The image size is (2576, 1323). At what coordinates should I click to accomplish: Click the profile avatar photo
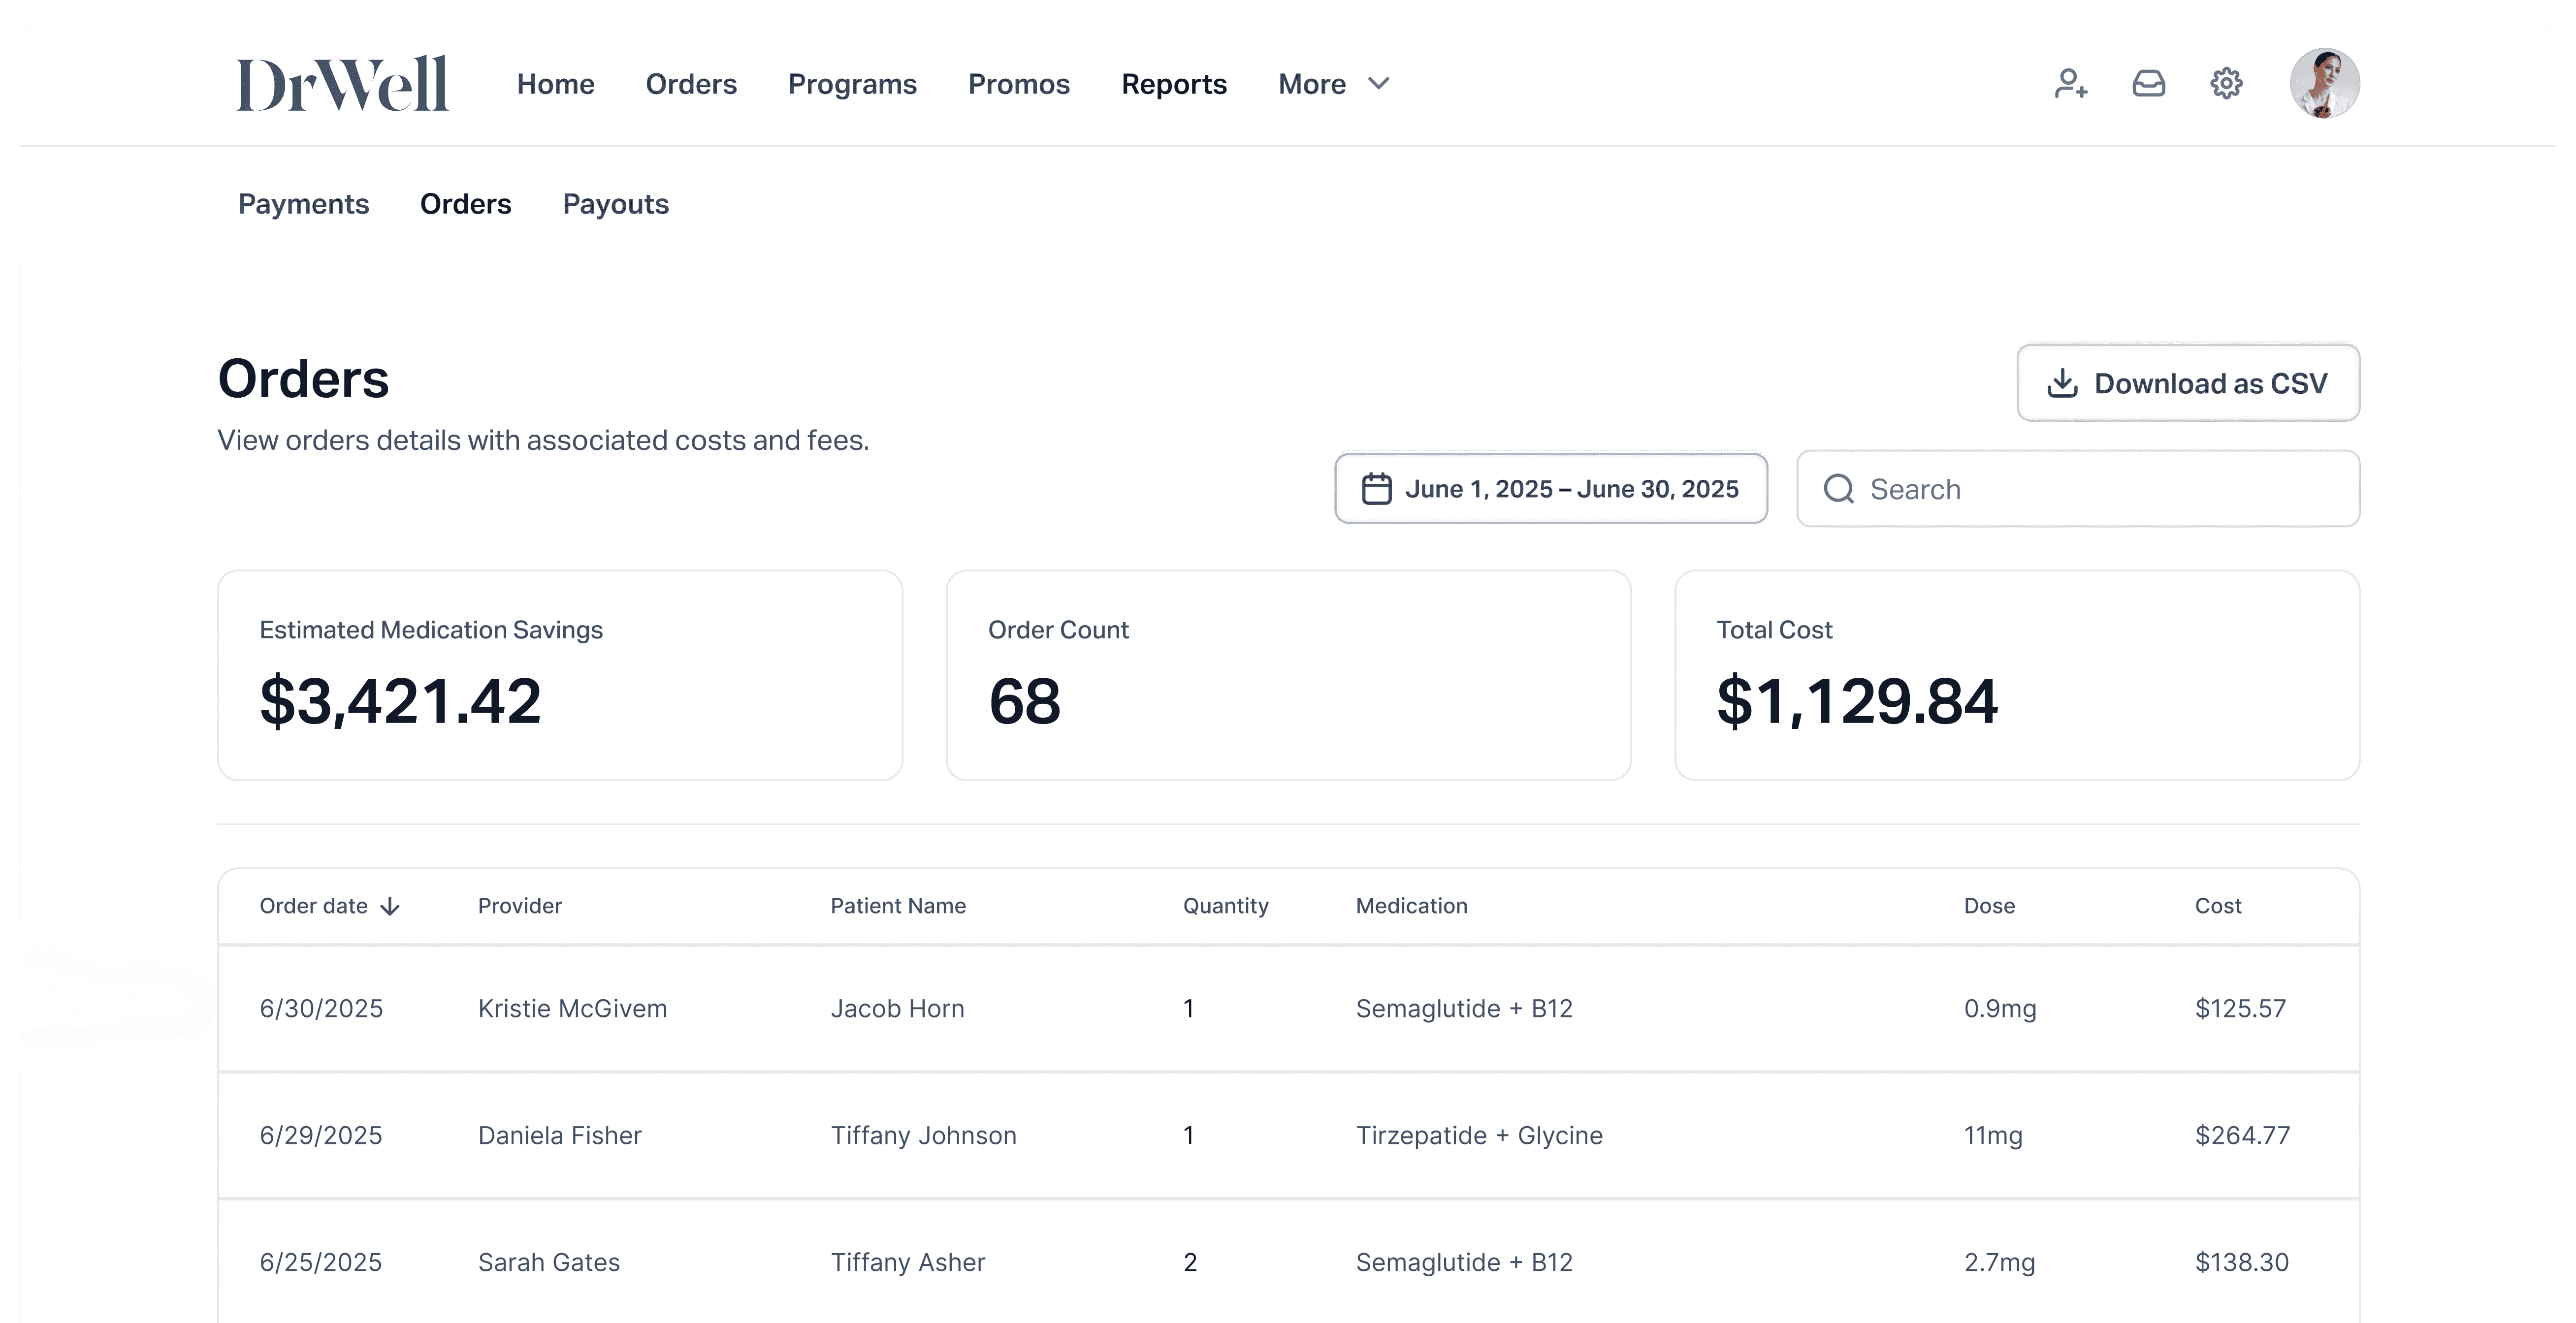coord(2324,83)
